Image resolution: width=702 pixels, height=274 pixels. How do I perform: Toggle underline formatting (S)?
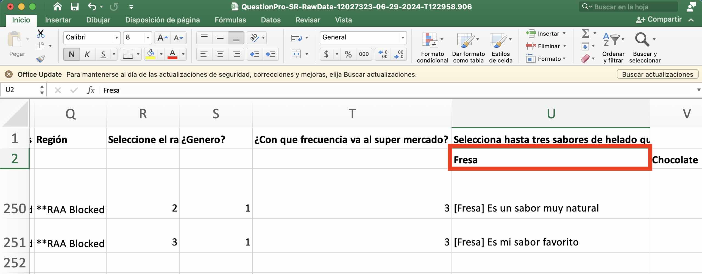tap(103, 54)
